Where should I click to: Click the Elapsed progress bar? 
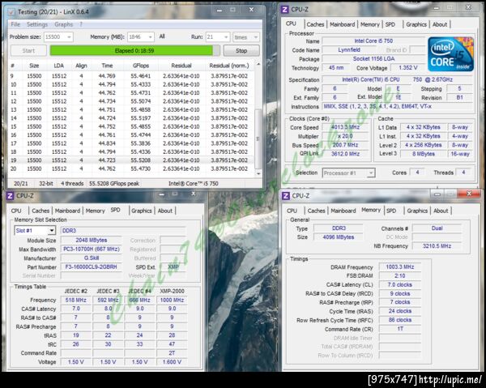134,50
